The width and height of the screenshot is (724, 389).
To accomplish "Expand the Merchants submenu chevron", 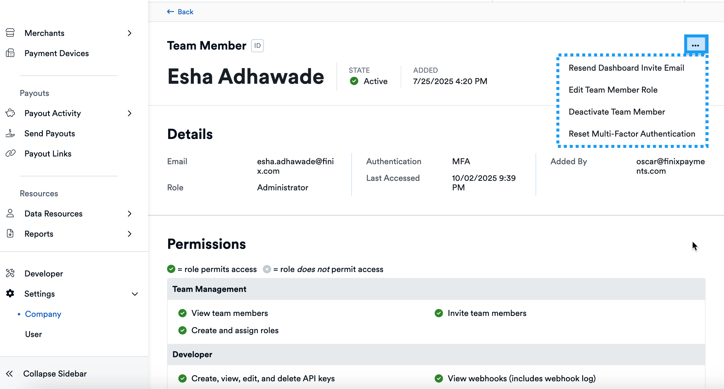I will coord(130,33).
